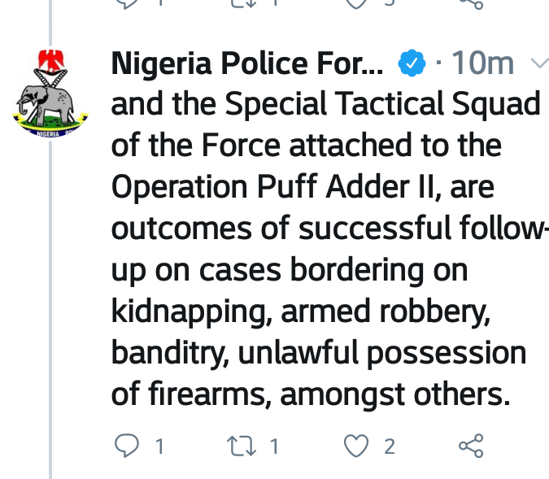Image resolution: width=549 pixels, height=479 pixels.
Task: Click the like count showing 2
Action: 390,446
